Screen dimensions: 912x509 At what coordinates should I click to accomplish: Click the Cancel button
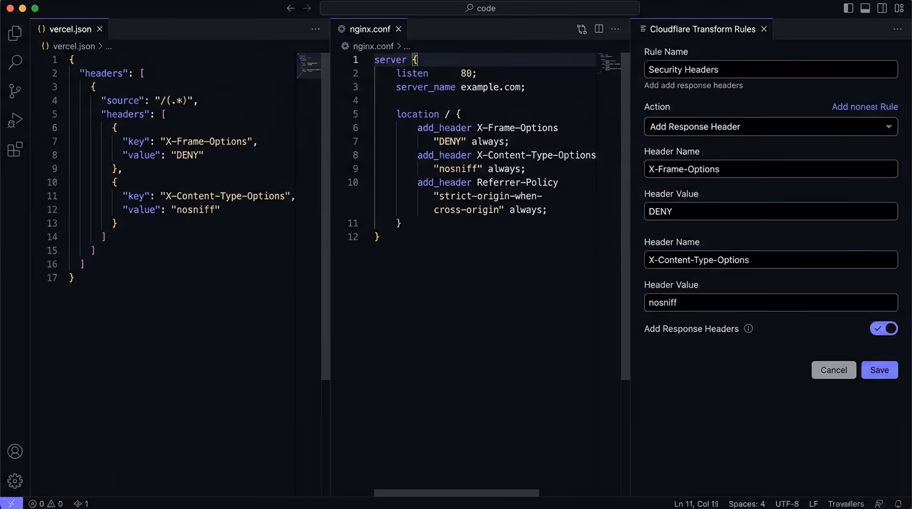(834, 370)
